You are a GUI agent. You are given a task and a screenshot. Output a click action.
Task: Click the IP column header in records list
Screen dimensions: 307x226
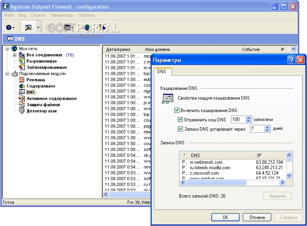(269, 155)
